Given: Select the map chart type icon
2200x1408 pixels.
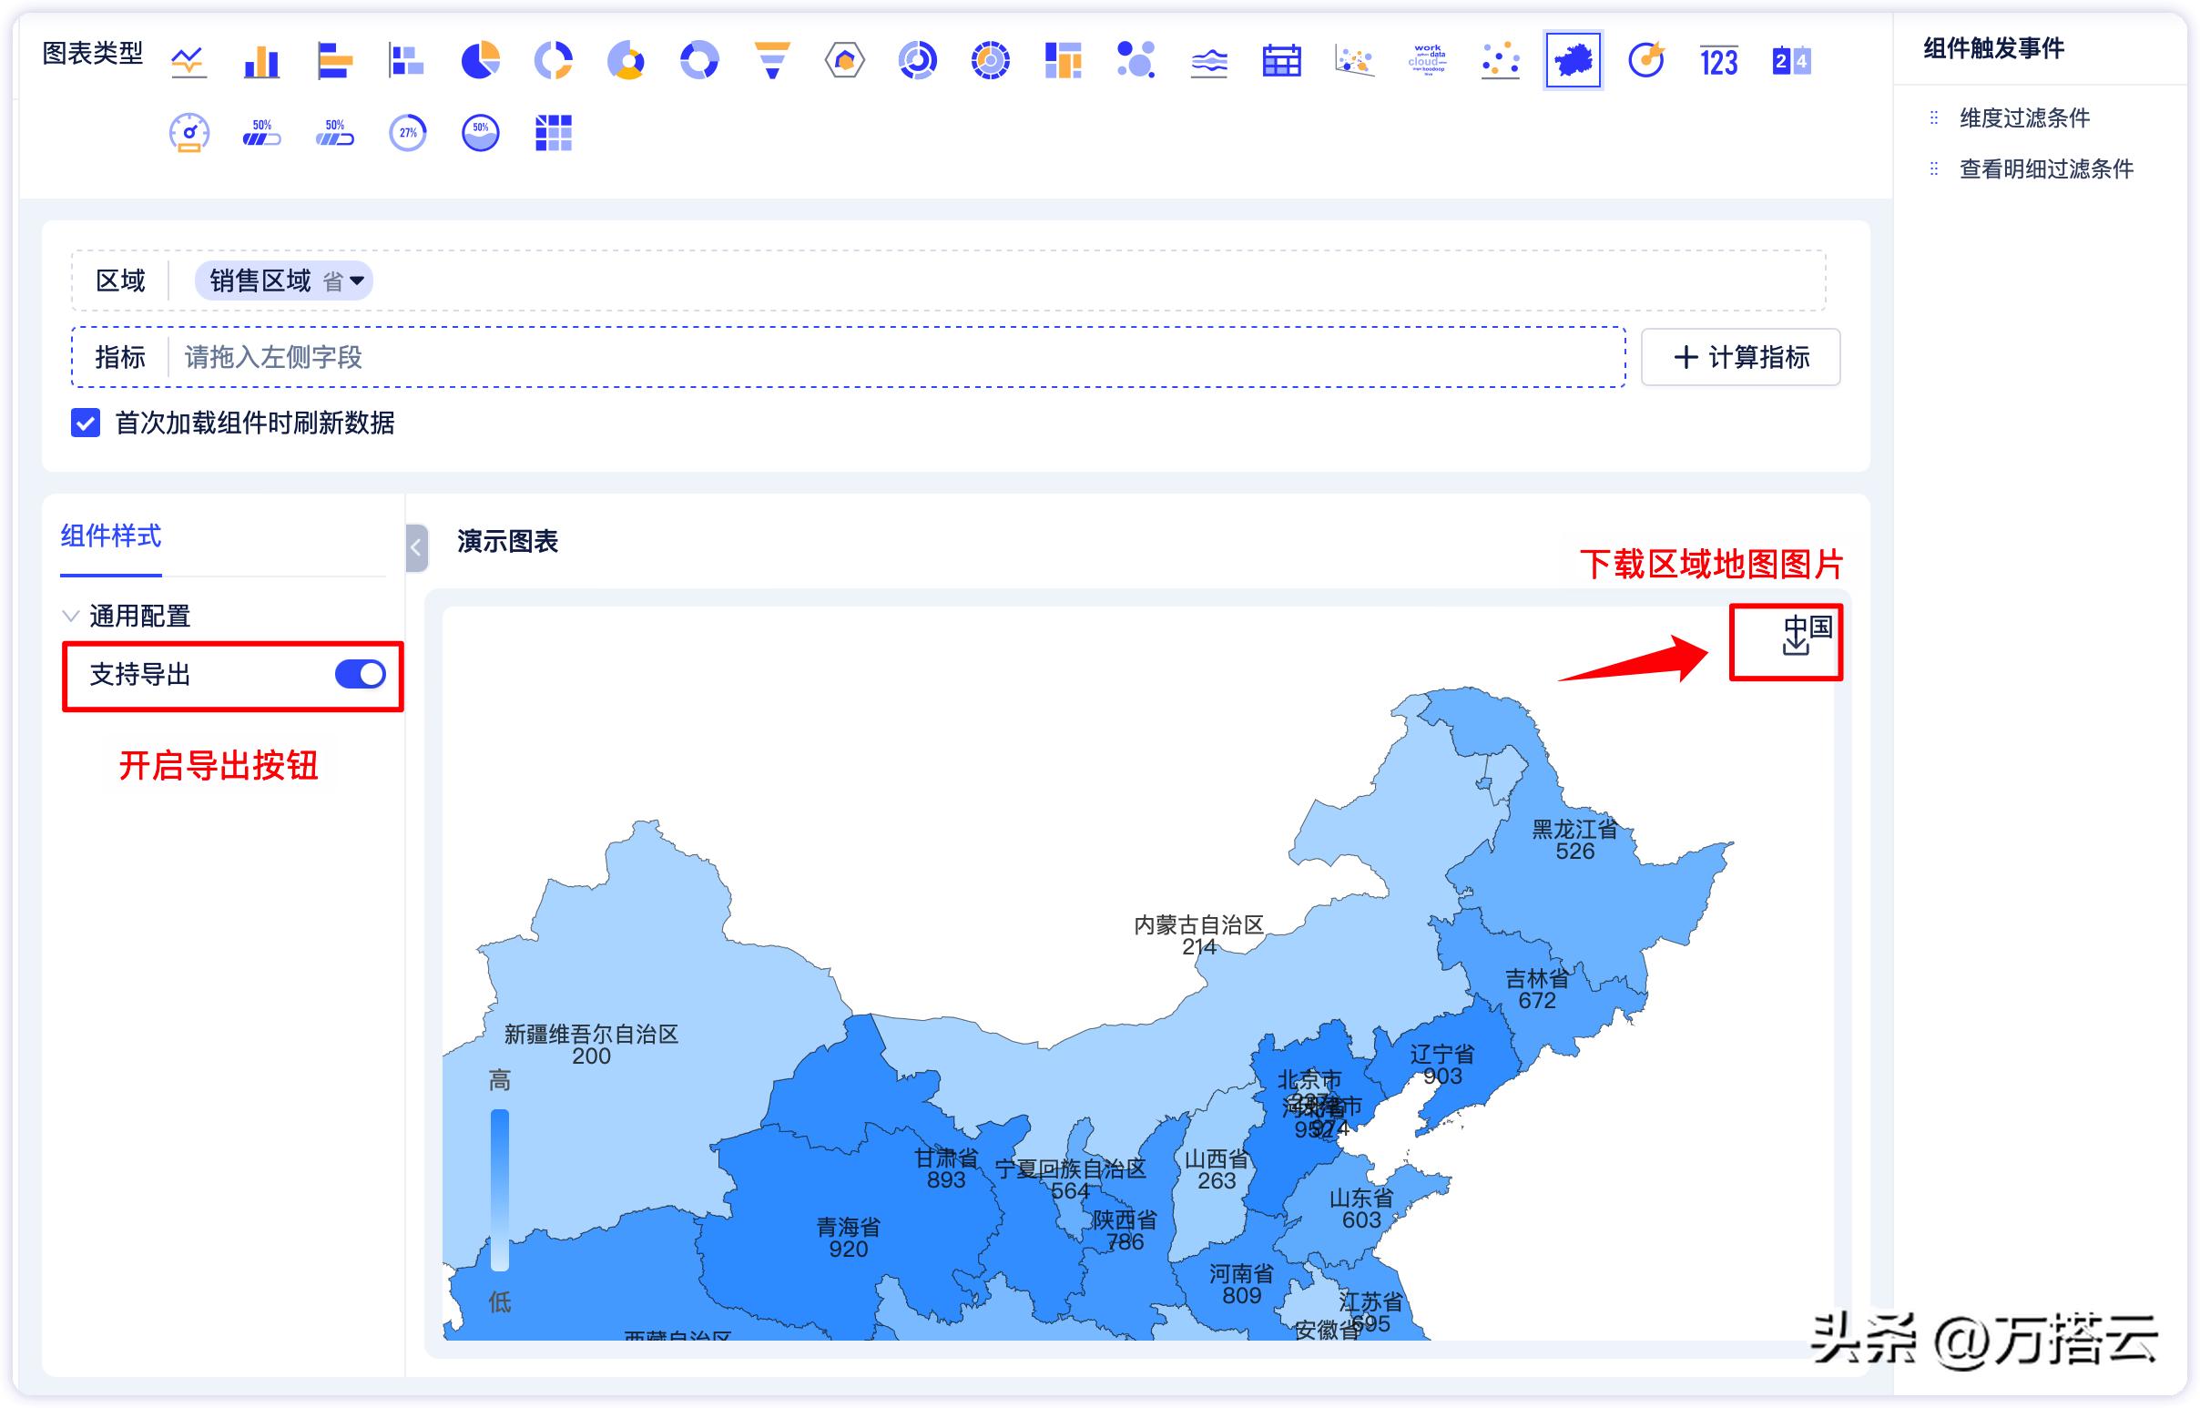Looking at the screenshot, I should pyautogui.click(x=1572, y=59).
